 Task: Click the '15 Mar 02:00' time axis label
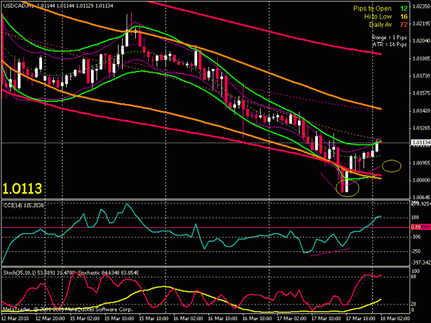click(85, 319)
